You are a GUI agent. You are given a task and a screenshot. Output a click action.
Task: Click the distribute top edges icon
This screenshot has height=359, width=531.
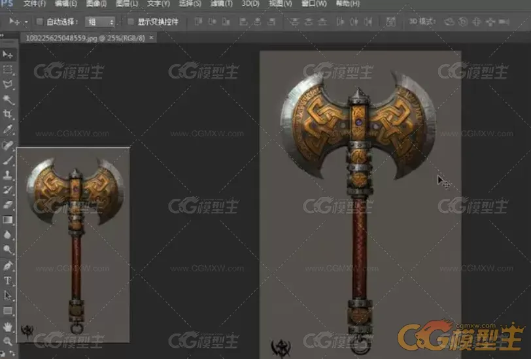click(295, 22)
